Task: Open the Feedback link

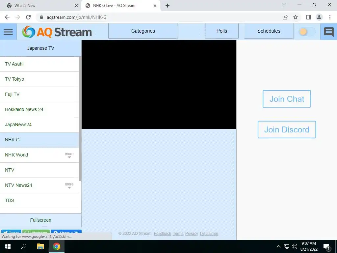Action: click(x=163, y=234)
